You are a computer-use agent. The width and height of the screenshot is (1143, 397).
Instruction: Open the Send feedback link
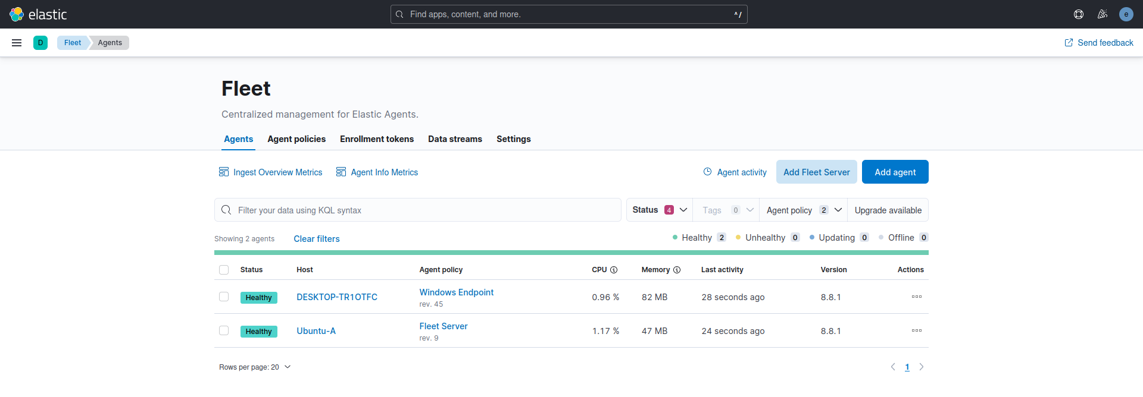(x=1099, y=43)
